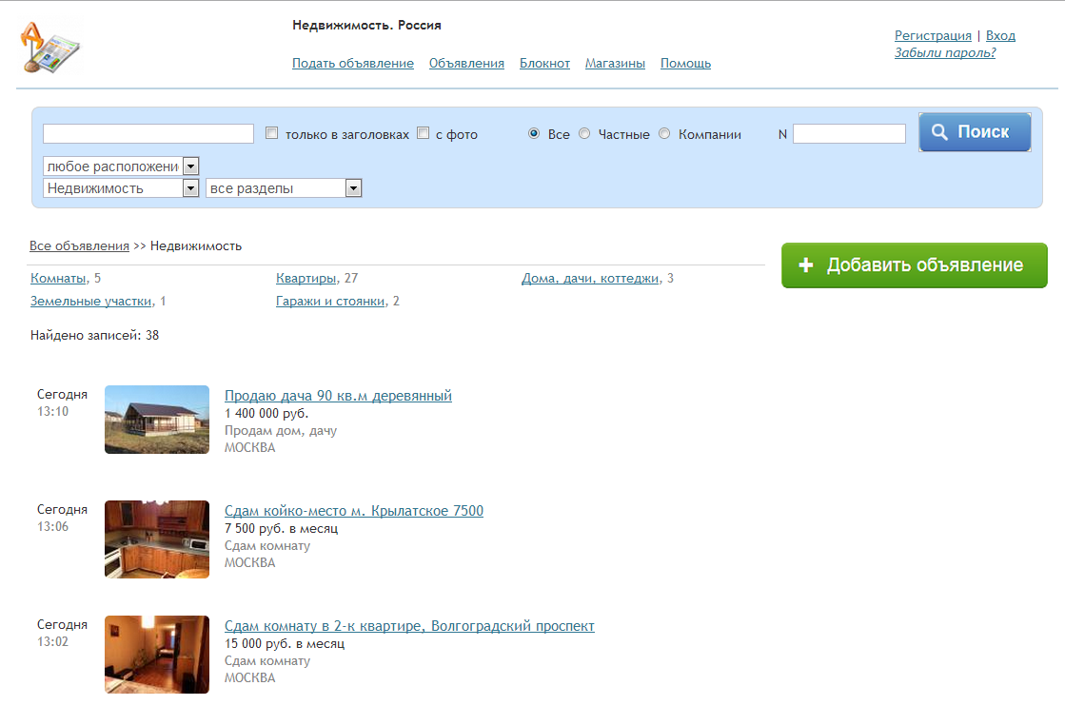Open the wooden dacha listing thumbnail

click(157, 420)
